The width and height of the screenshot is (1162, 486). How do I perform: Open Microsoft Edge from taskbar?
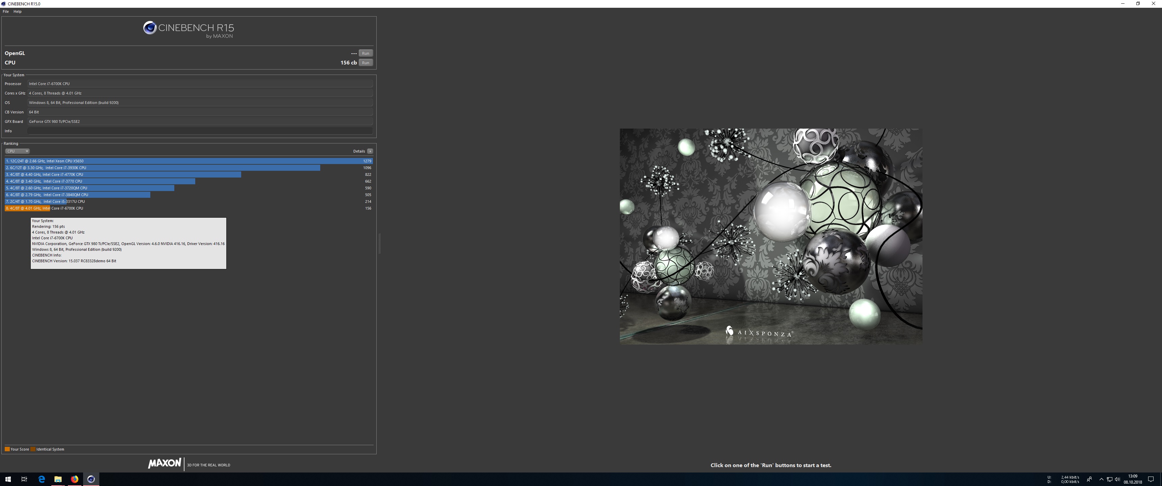tap(42, 479)
